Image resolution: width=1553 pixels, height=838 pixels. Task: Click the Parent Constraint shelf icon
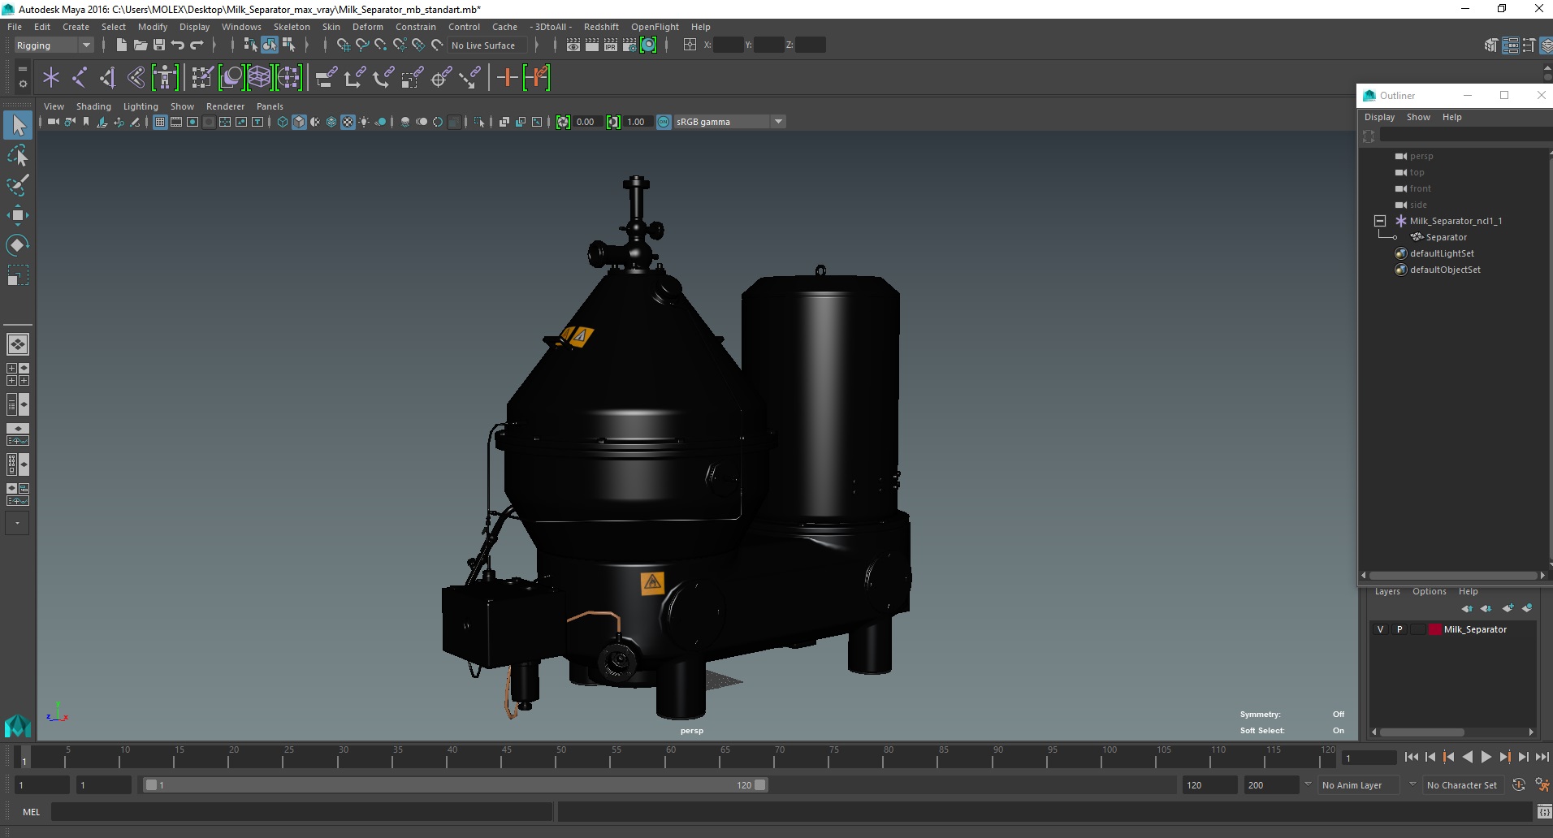(x=327, y=78)
